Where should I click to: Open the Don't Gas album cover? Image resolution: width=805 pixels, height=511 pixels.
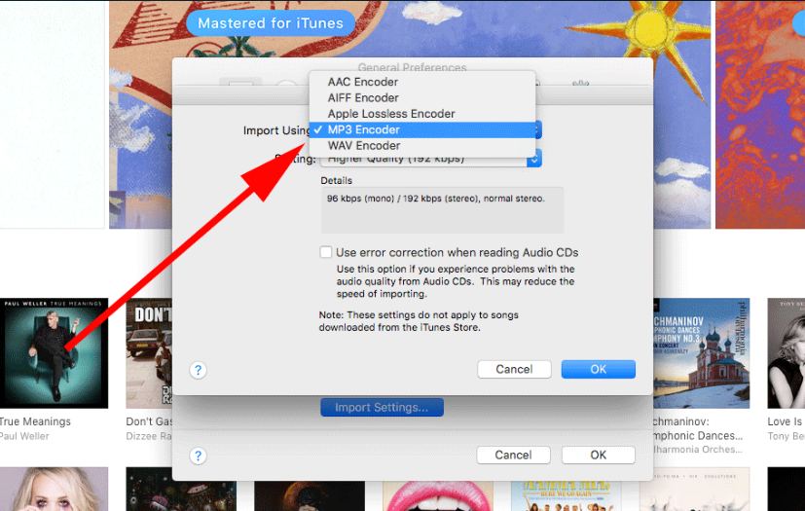(x=149, y=353)
